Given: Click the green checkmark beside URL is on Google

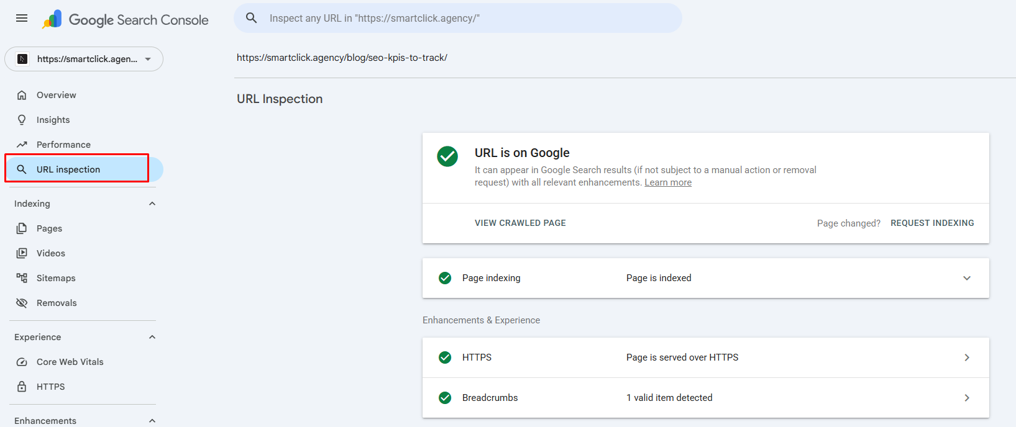Looking at the screenshot, I should pos(447,156).
